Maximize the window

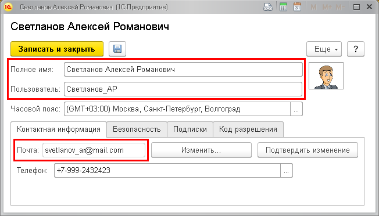(356, 7)
